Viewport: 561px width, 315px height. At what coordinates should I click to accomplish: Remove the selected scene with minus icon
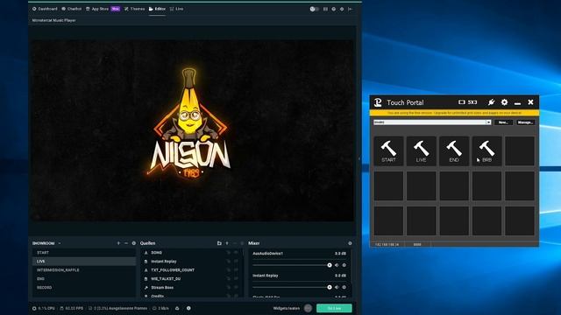[x=126, y=243]
